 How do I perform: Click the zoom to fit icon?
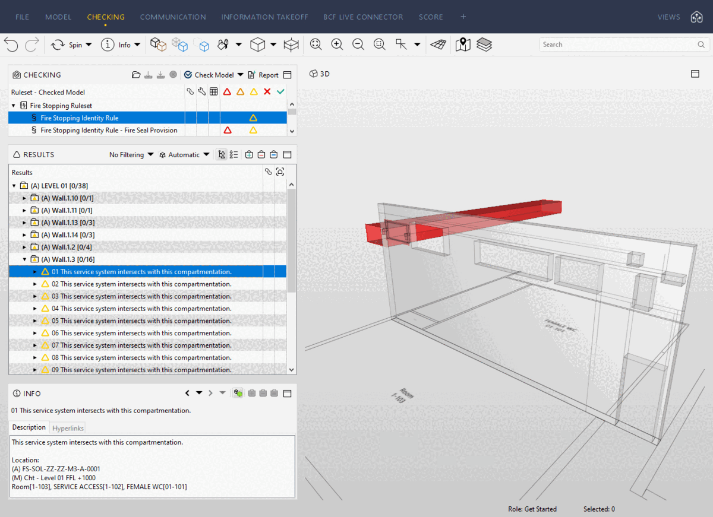(x=316, y=45)
